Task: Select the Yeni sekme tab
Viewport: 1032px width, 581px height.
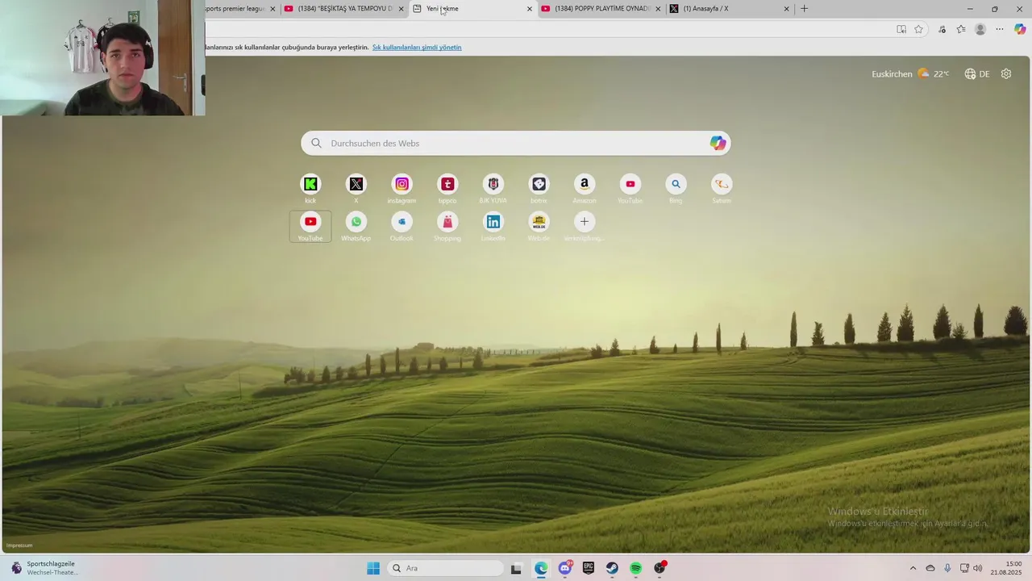Action: coord(472,9)
